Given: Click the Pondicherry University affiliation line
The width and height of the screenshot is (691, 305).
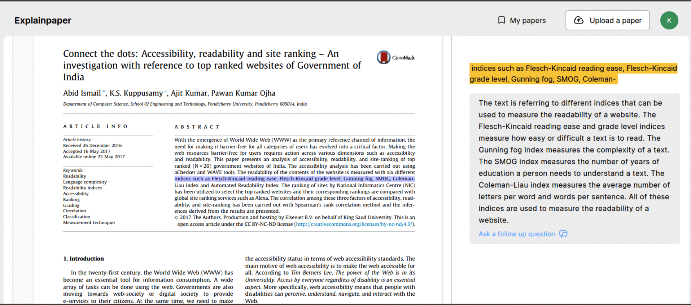Looking at the screenshot, I should tap(185, 104).
